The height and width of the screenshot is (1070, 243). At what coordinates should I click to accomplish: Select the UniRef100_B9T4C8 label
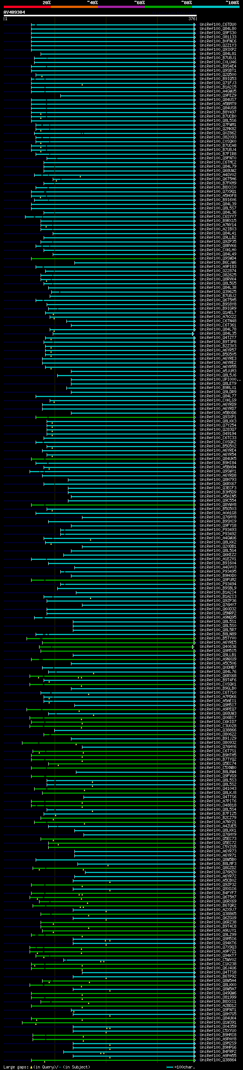[218, 926]
